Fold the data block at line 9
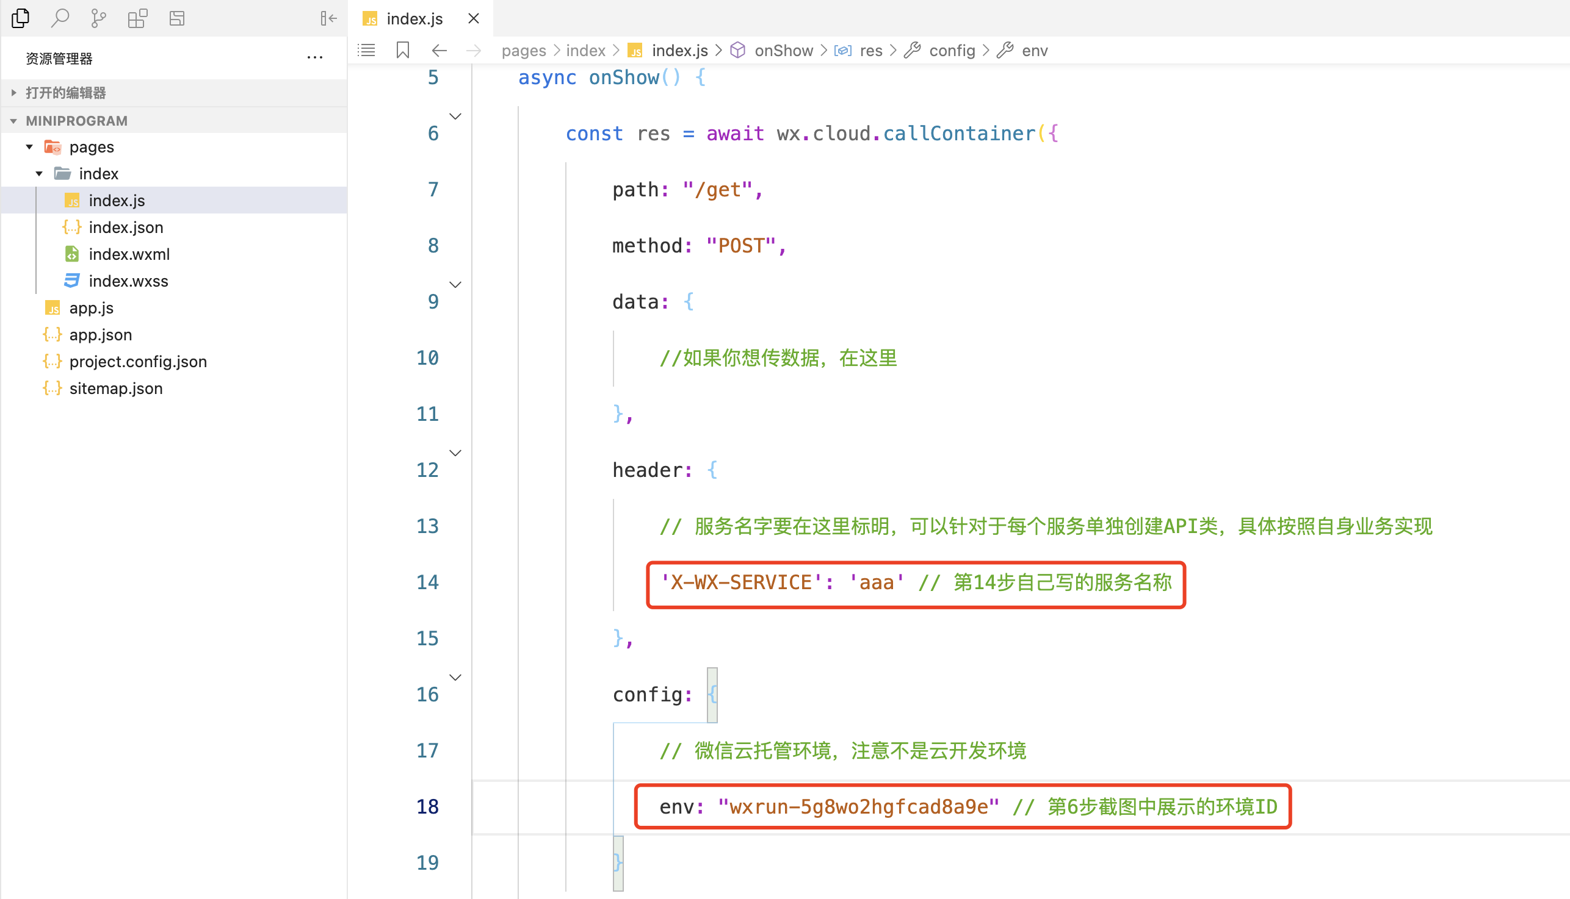 455,285
